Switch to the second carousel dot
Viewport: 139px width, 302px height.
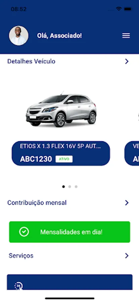(x=70, y=187)
